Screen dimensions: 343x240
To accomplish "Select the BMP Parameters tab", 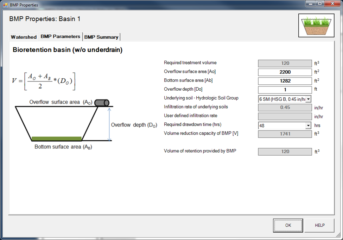I will (60, 37).
